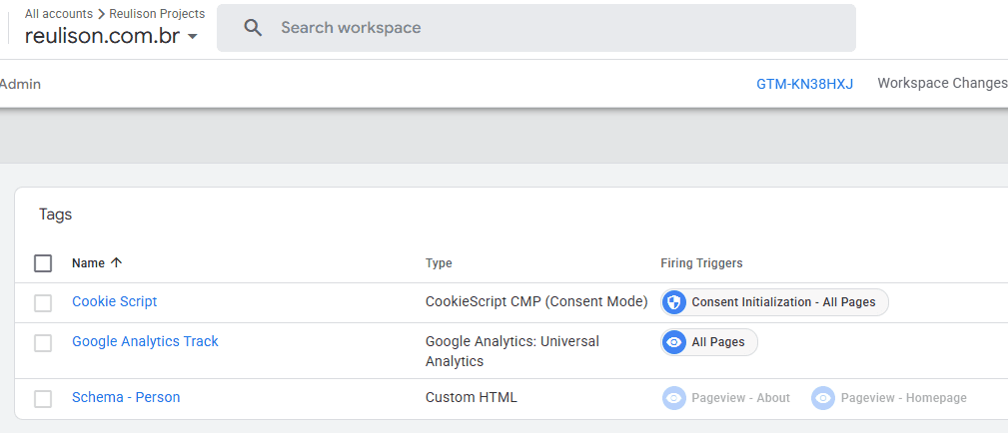Click the Tags section heading
This screenshot has width=1008, height=433.
point(55,215)
